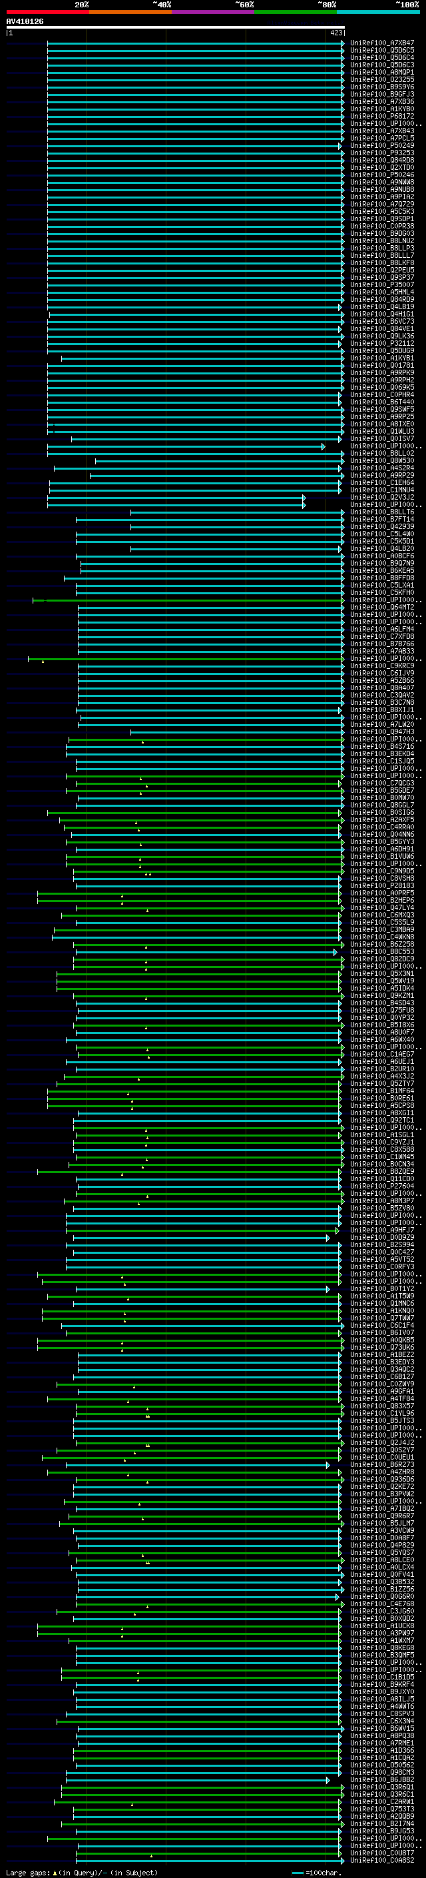Select hit UniRef100_A1KYB0

(x=382, y=109)
